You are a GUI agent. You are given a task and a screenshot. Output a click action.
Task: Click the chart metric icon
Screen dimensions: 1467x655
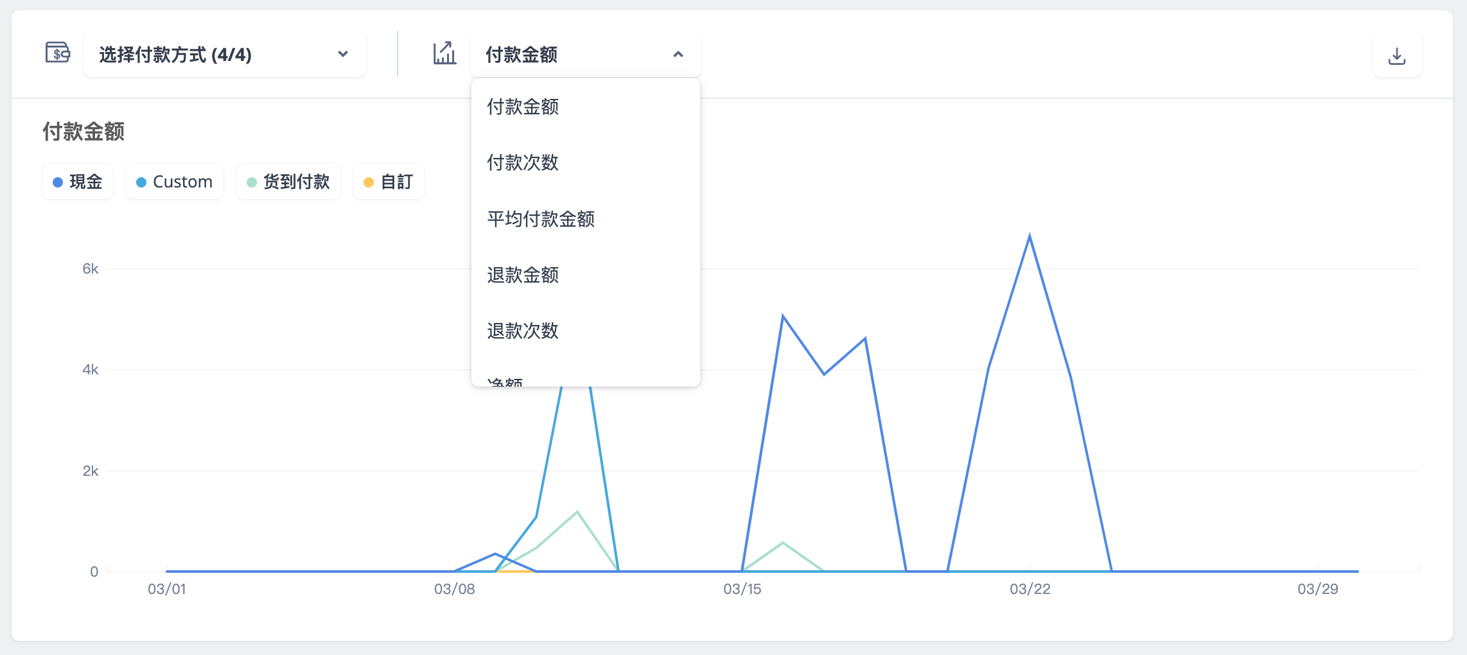point(444,53)
